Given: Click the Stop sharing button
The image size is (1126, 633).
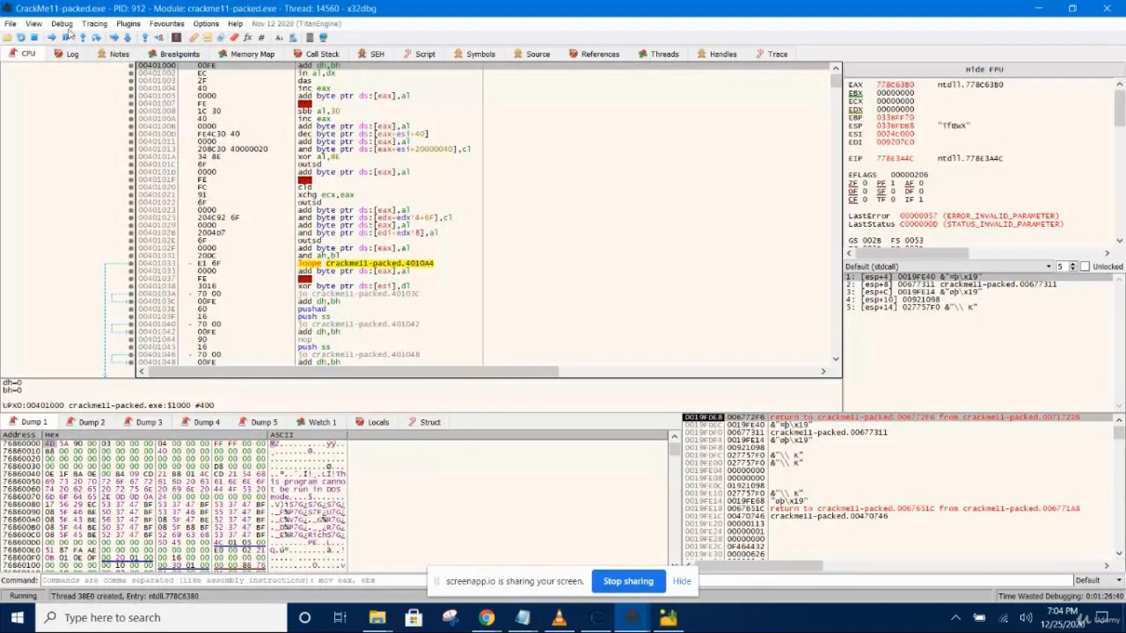Looking at the screenshot, I should point(628,581).
